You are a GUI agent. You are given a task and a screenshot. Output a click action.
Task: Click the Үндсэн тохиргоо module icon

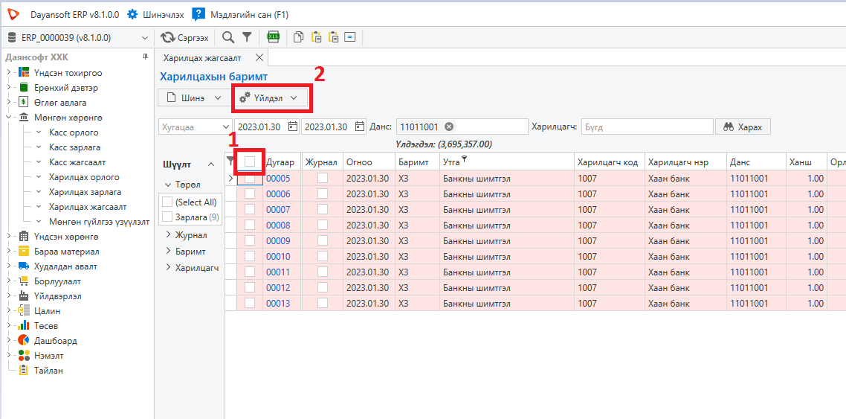coord(24,73)
